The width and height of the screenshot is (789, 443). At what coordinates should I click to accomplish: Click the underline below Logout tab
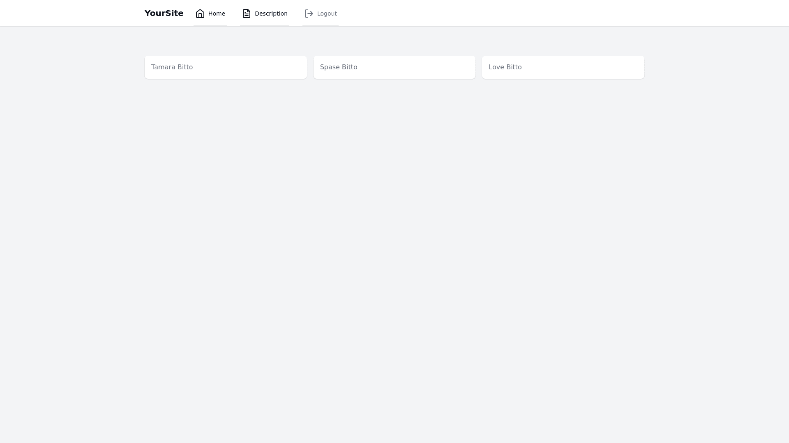[x=320, y=26]
